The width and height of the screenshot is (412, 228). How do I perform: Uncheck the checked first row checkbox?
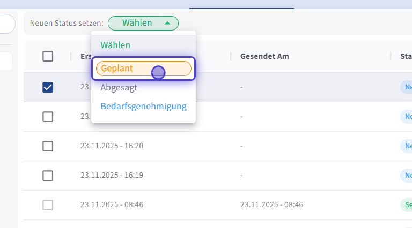tap(48, 87)
